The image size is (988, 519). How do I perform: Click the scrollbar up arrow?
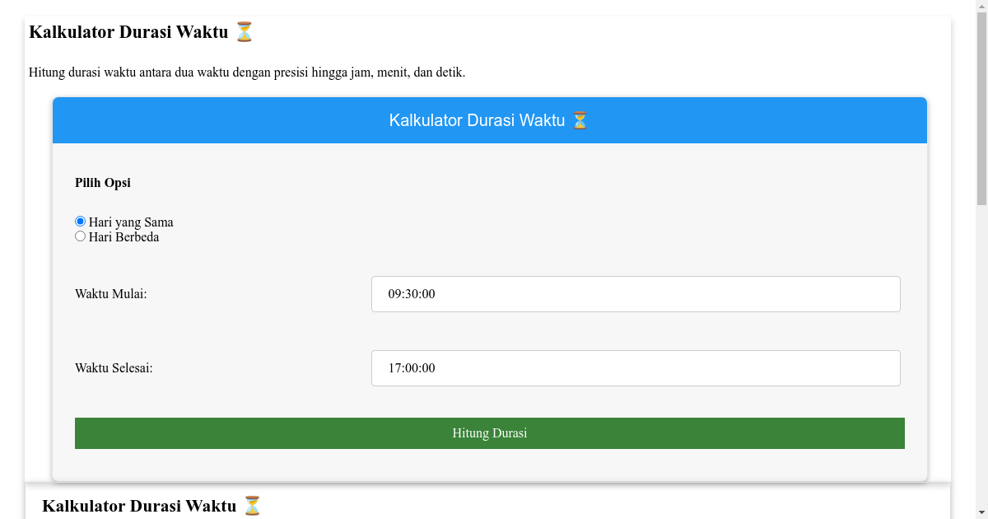click(981, 7)
